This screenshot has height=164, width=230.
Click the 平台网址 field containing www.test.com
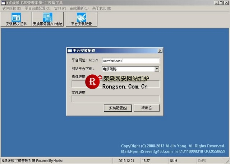pyautogui.click(x=130, y=61)
